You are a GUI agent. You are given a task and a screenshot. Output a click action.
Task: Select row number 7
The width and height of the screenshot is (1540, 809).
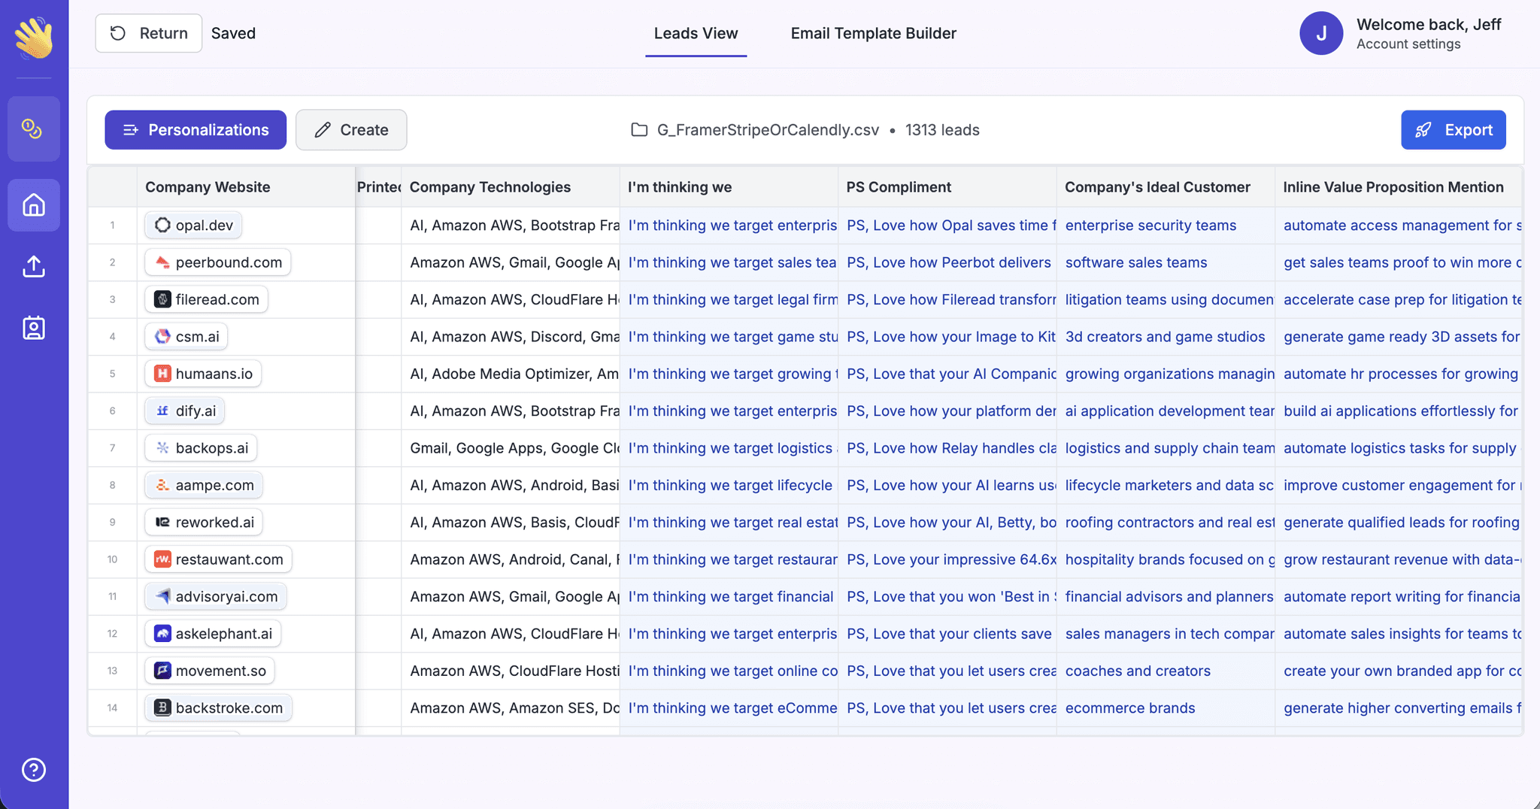point(113,448)
